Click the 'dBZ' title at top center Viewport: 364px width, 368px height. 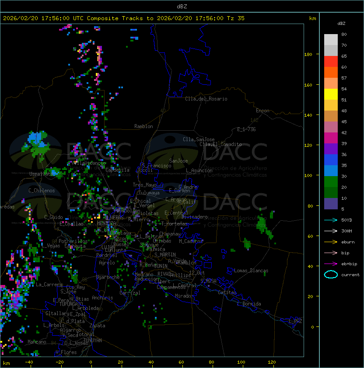[182, 7]
